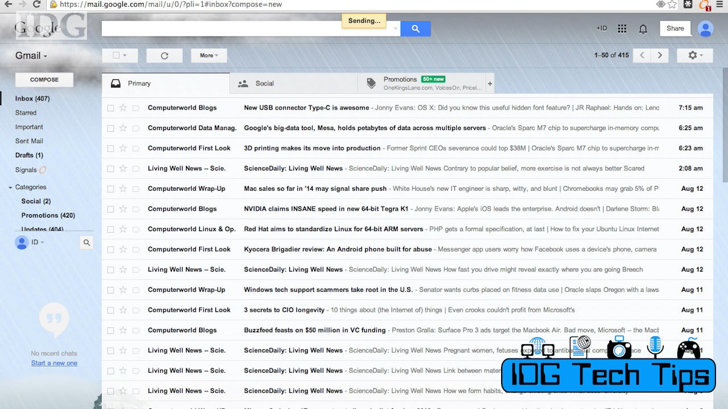This screenshot has width=728, height=409.
Task: Open the search options dropdown arrow
Action: 396,28
